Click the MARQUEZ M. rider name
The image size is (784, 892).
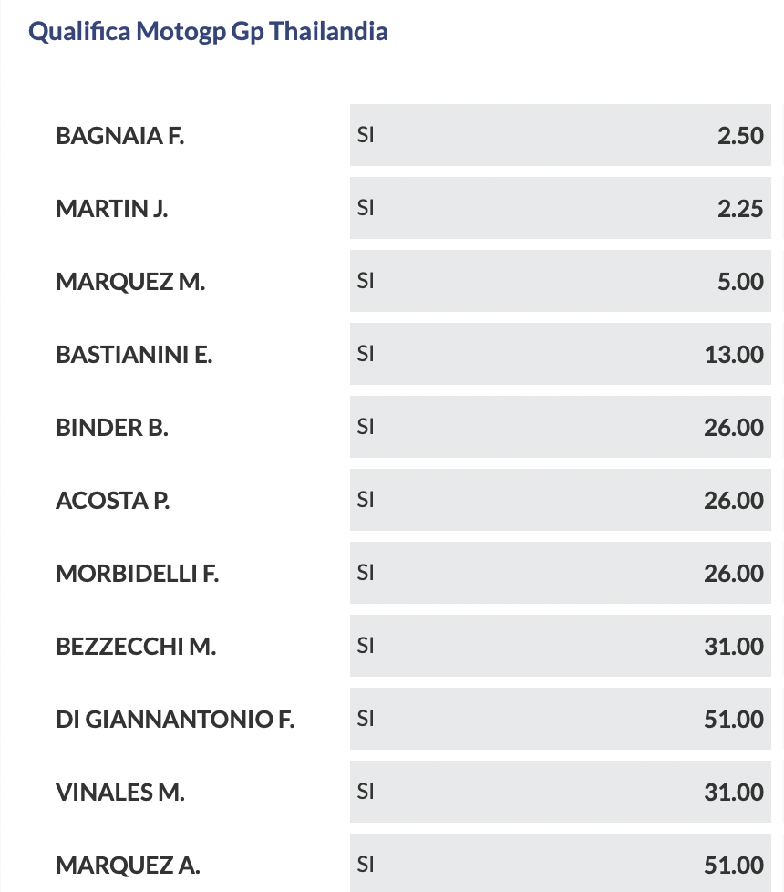[x=130, y=282]
